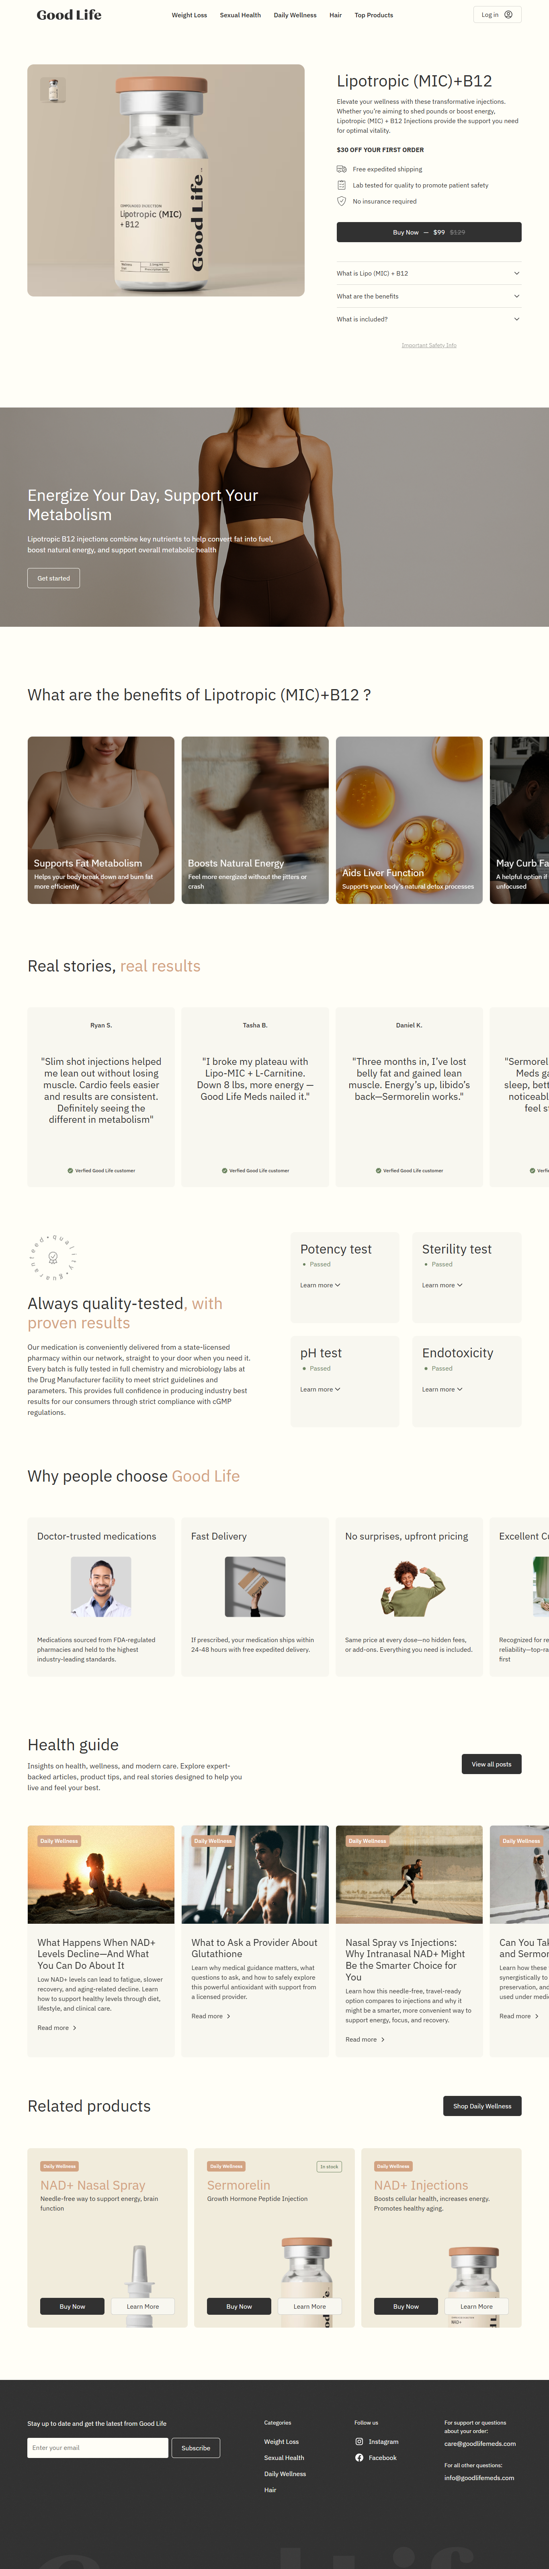Click the Instagram icon in footer

coord(358,2441)
